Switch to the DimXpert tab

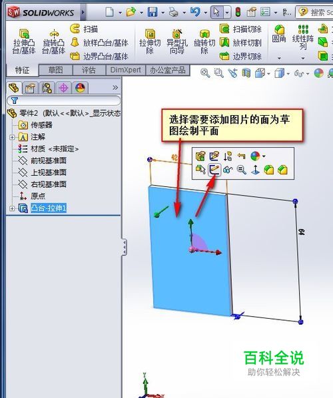125,70
